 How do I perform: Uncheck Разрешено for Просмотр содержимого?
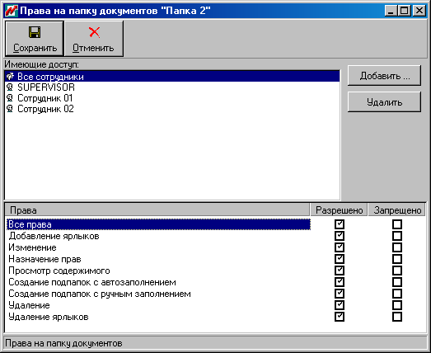pos(340,271)
